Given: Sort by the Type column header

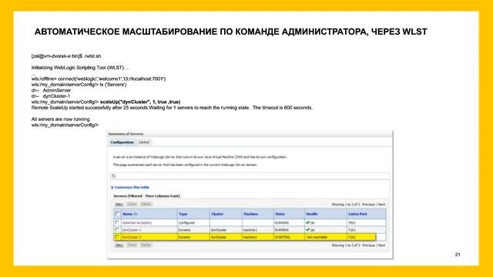Looking at the screenshot, I should coord(183,214).
